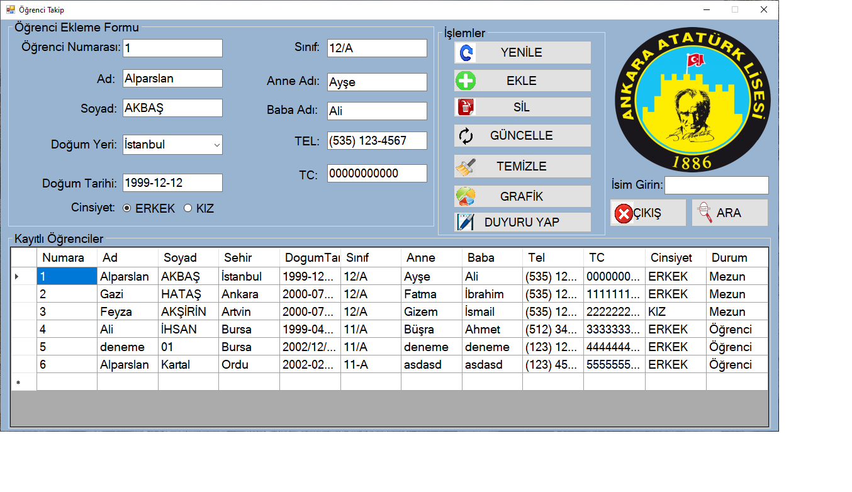Screen dimensions: 852x492
Task: Click the Öğrenci Takip window title icon
Action: 10,9
